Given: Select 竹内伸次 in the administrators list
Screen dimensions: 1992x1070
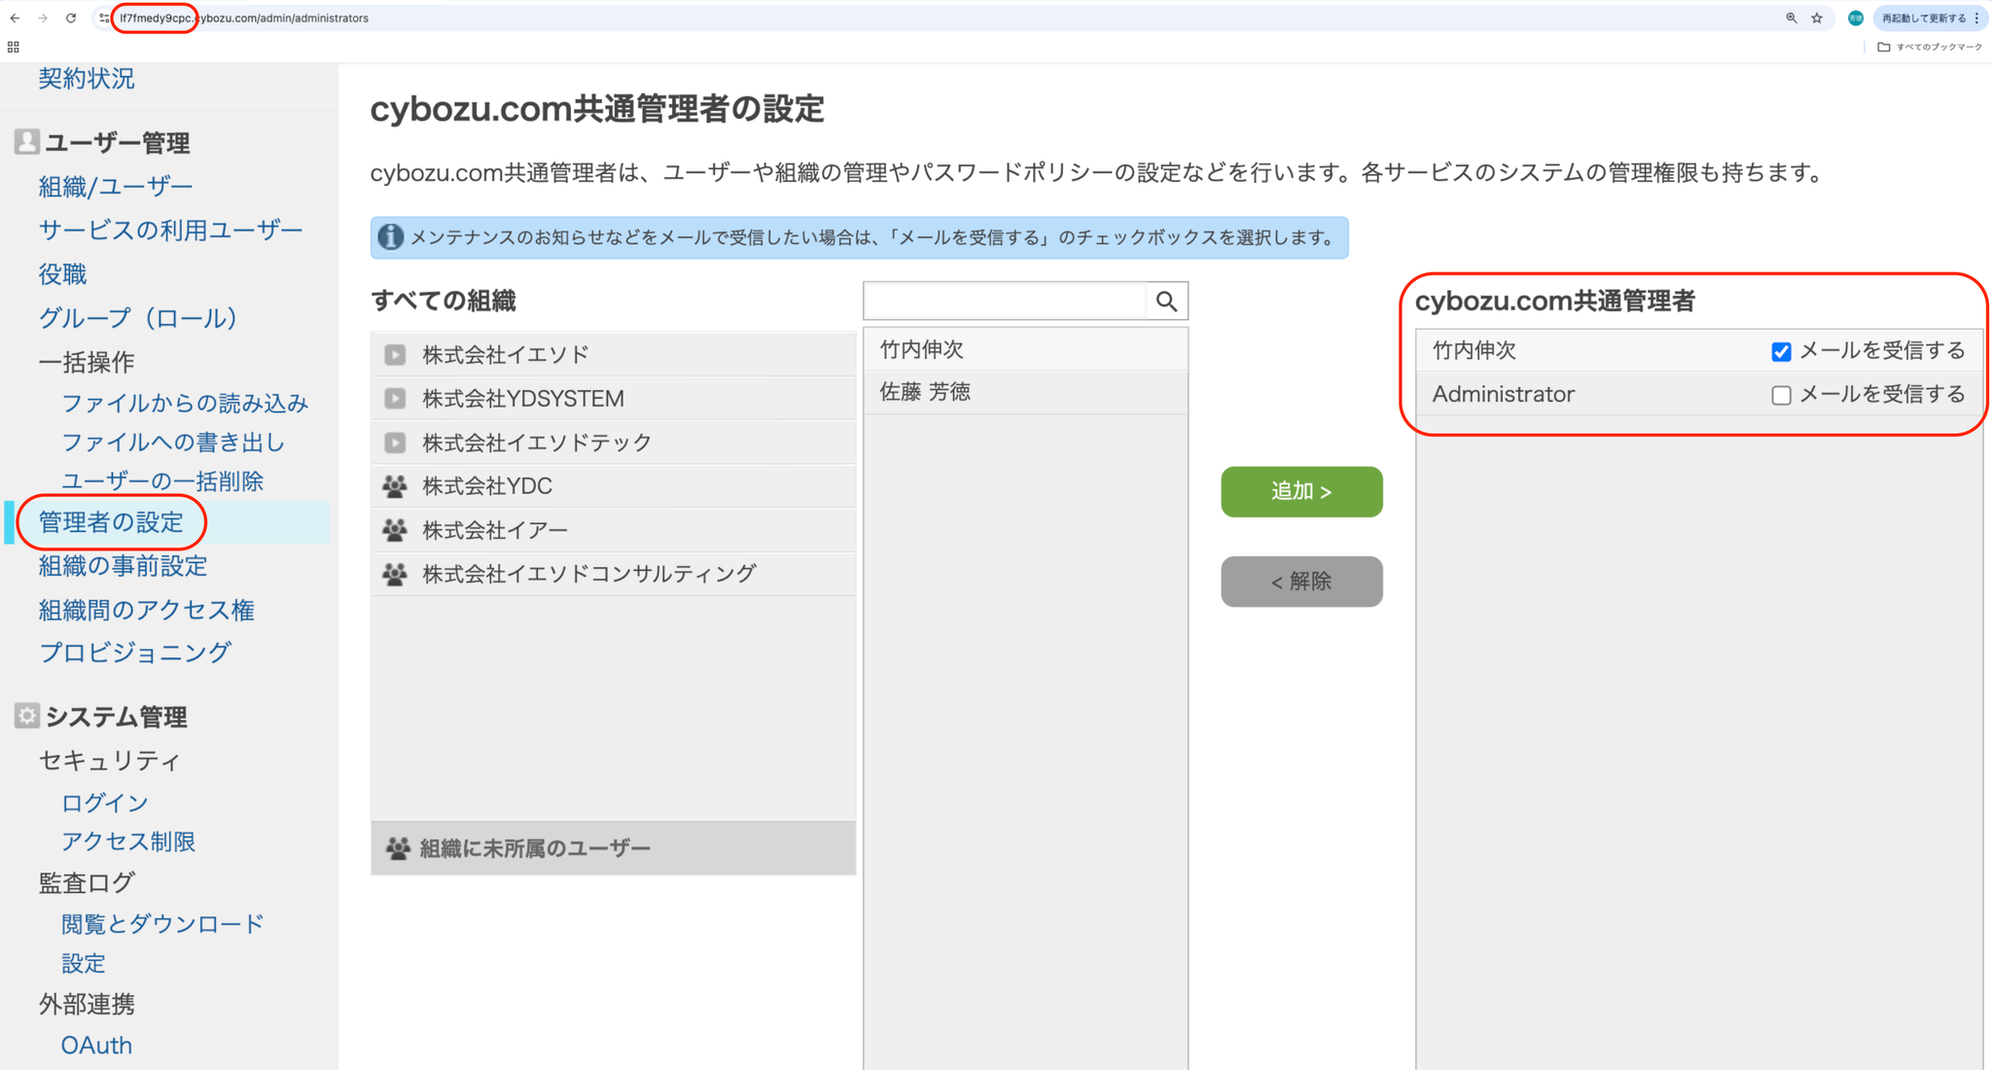Looking at the screenshot, I should point(1474,350).
